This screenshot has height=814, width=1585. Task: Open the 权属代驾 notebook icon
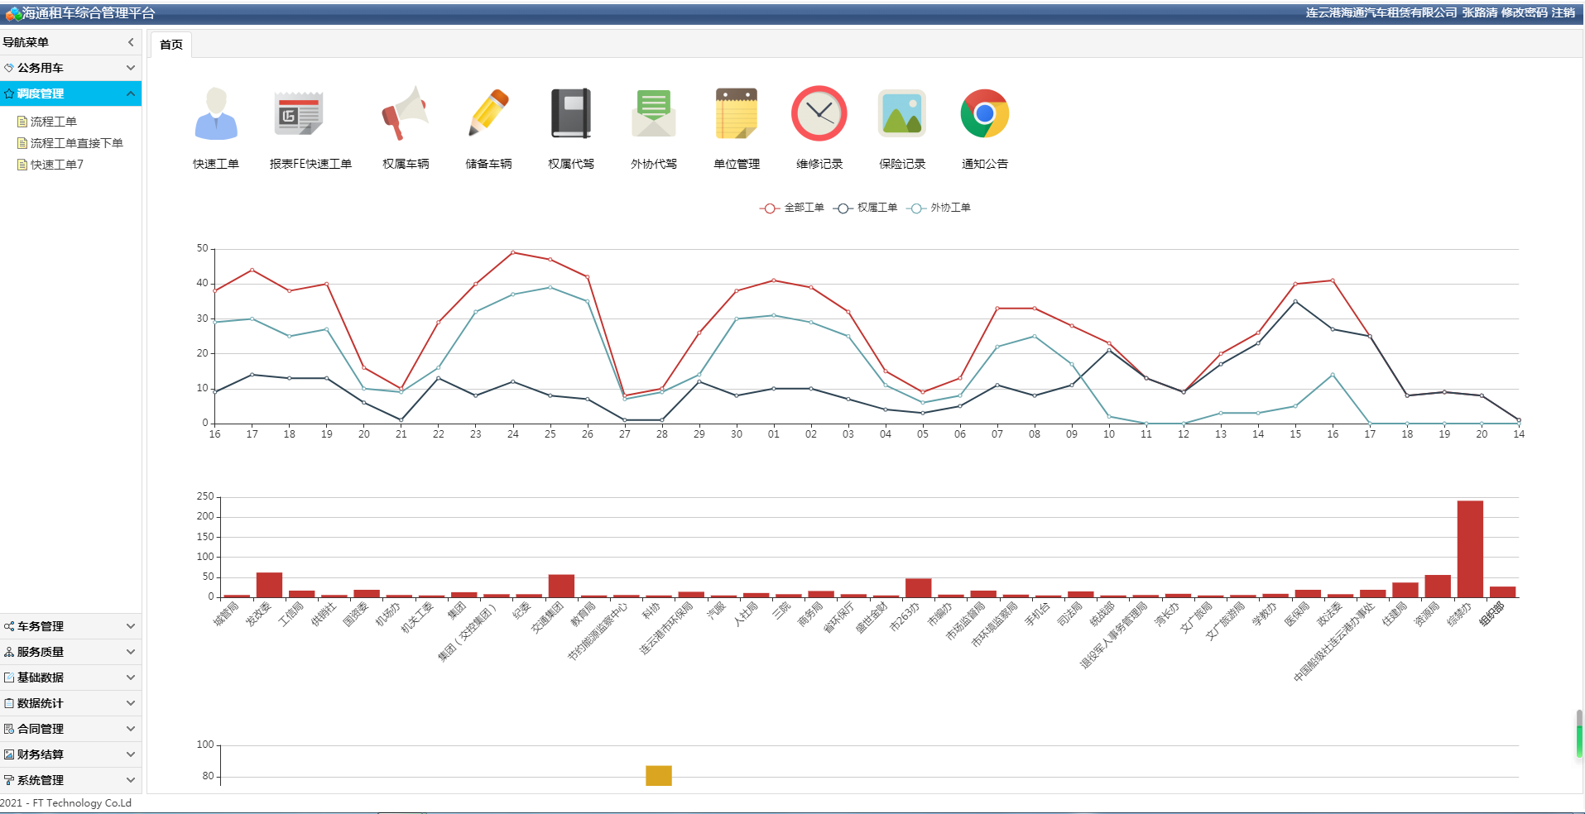[x=571, y=114]
